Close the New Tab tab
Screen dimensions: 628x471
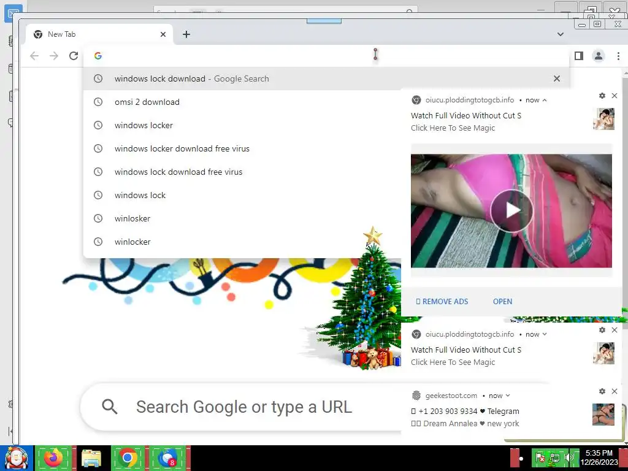(x=163, y=34)
